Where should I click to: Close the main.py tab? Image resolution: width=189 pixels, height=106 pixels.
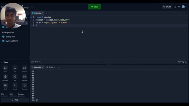click(x=43, y=13)
